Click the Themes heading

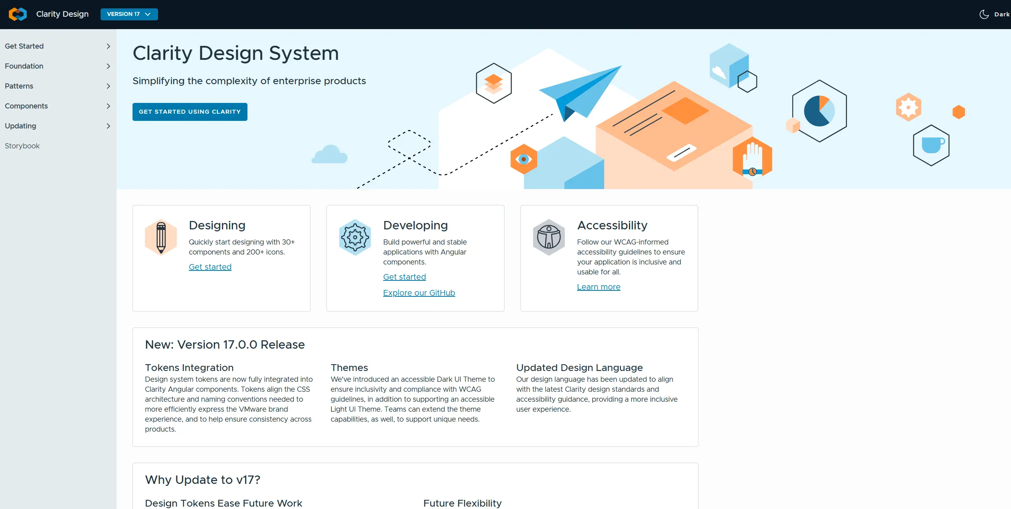(x=349, y=368)
